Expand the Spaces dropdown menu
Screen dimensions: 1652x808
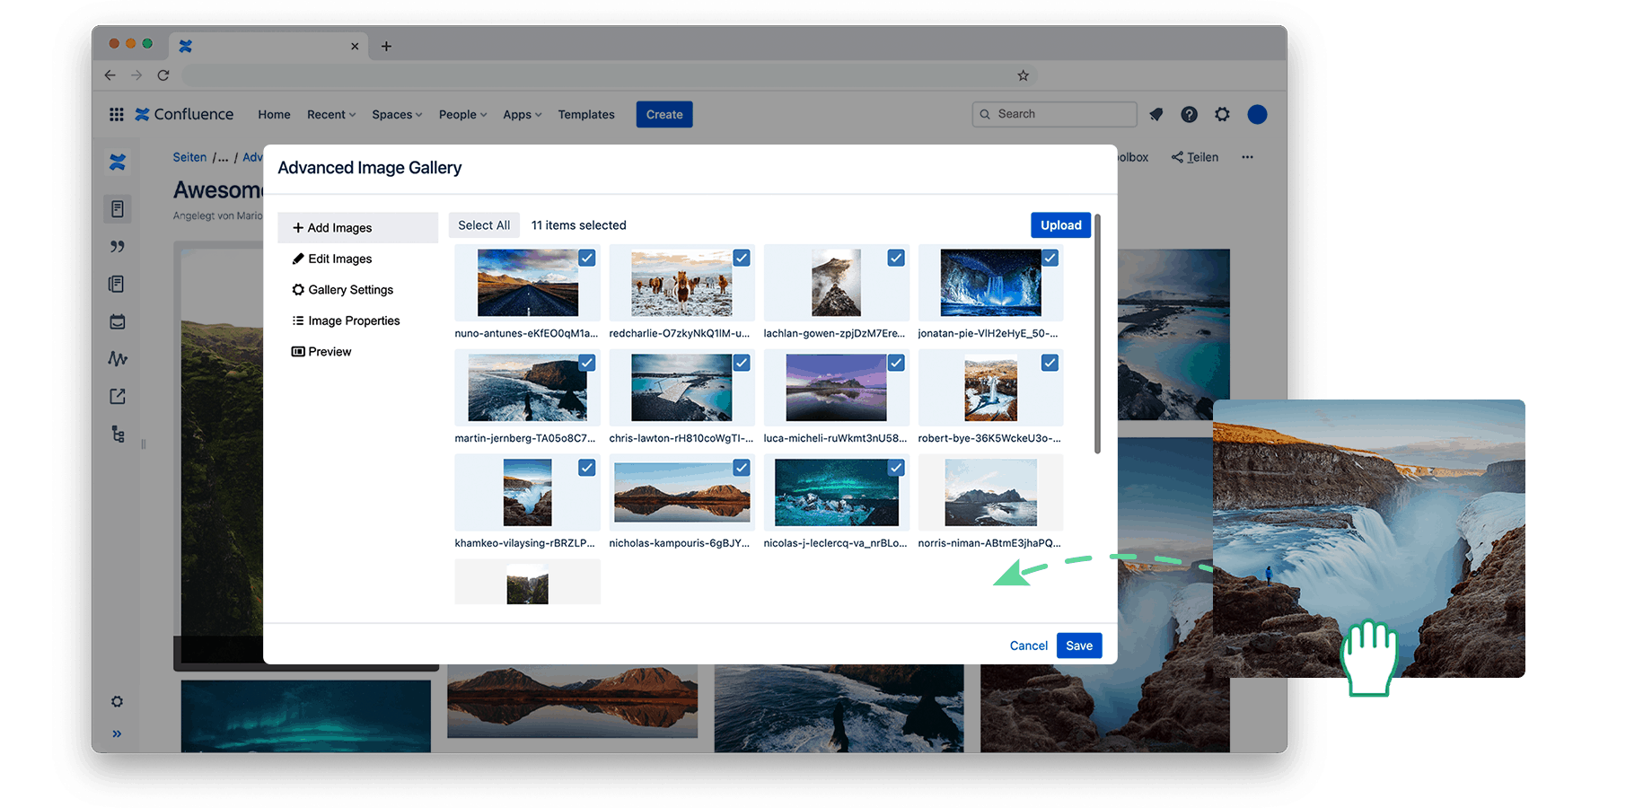[397, 114]
